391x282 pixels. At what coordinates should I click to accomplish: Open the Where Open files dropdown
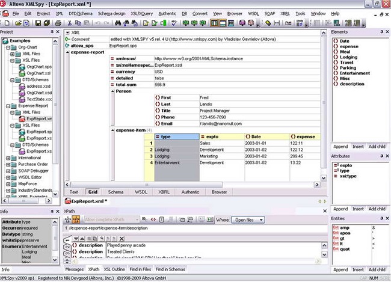(248, 220)
